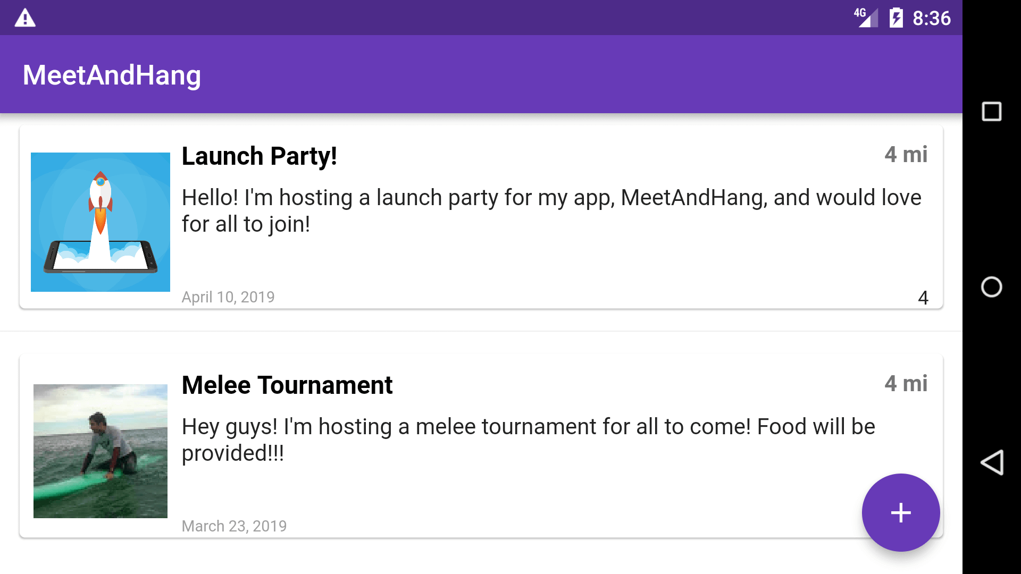Tap the Android back navigation triangle

click(992, 462)
